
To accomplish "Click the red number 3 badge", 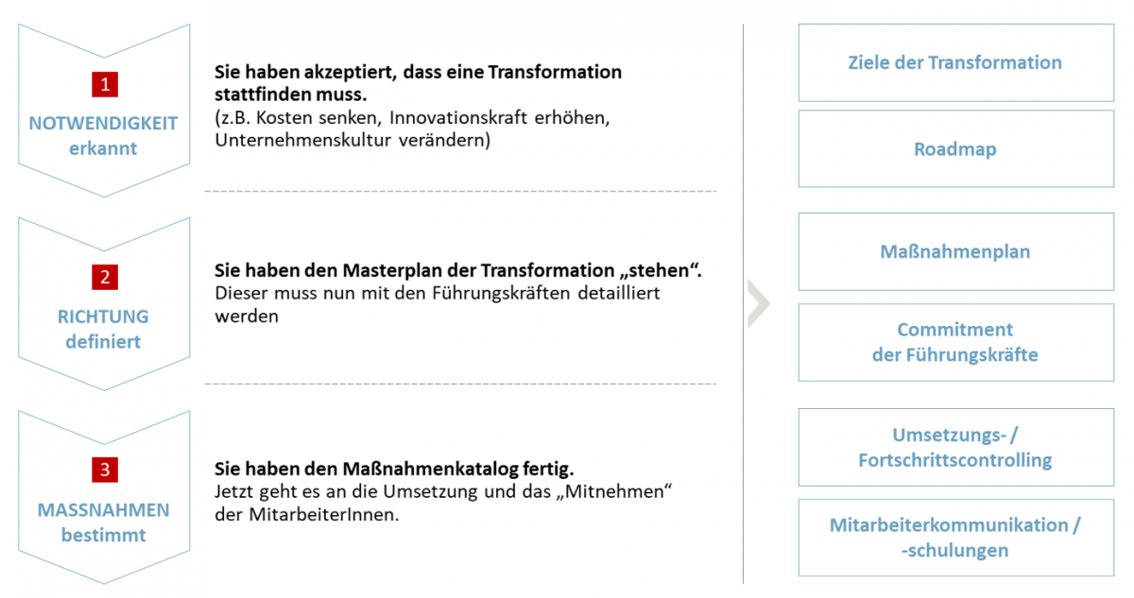I will pos(104,470).
